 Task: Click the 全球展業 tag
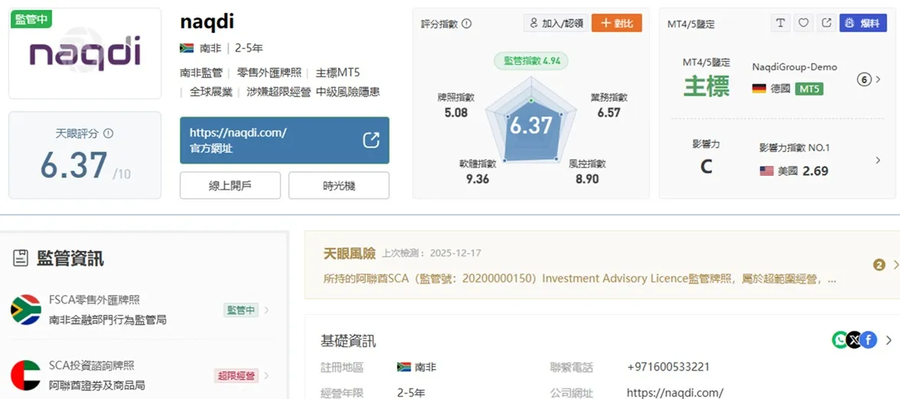(x=211, y=92)
